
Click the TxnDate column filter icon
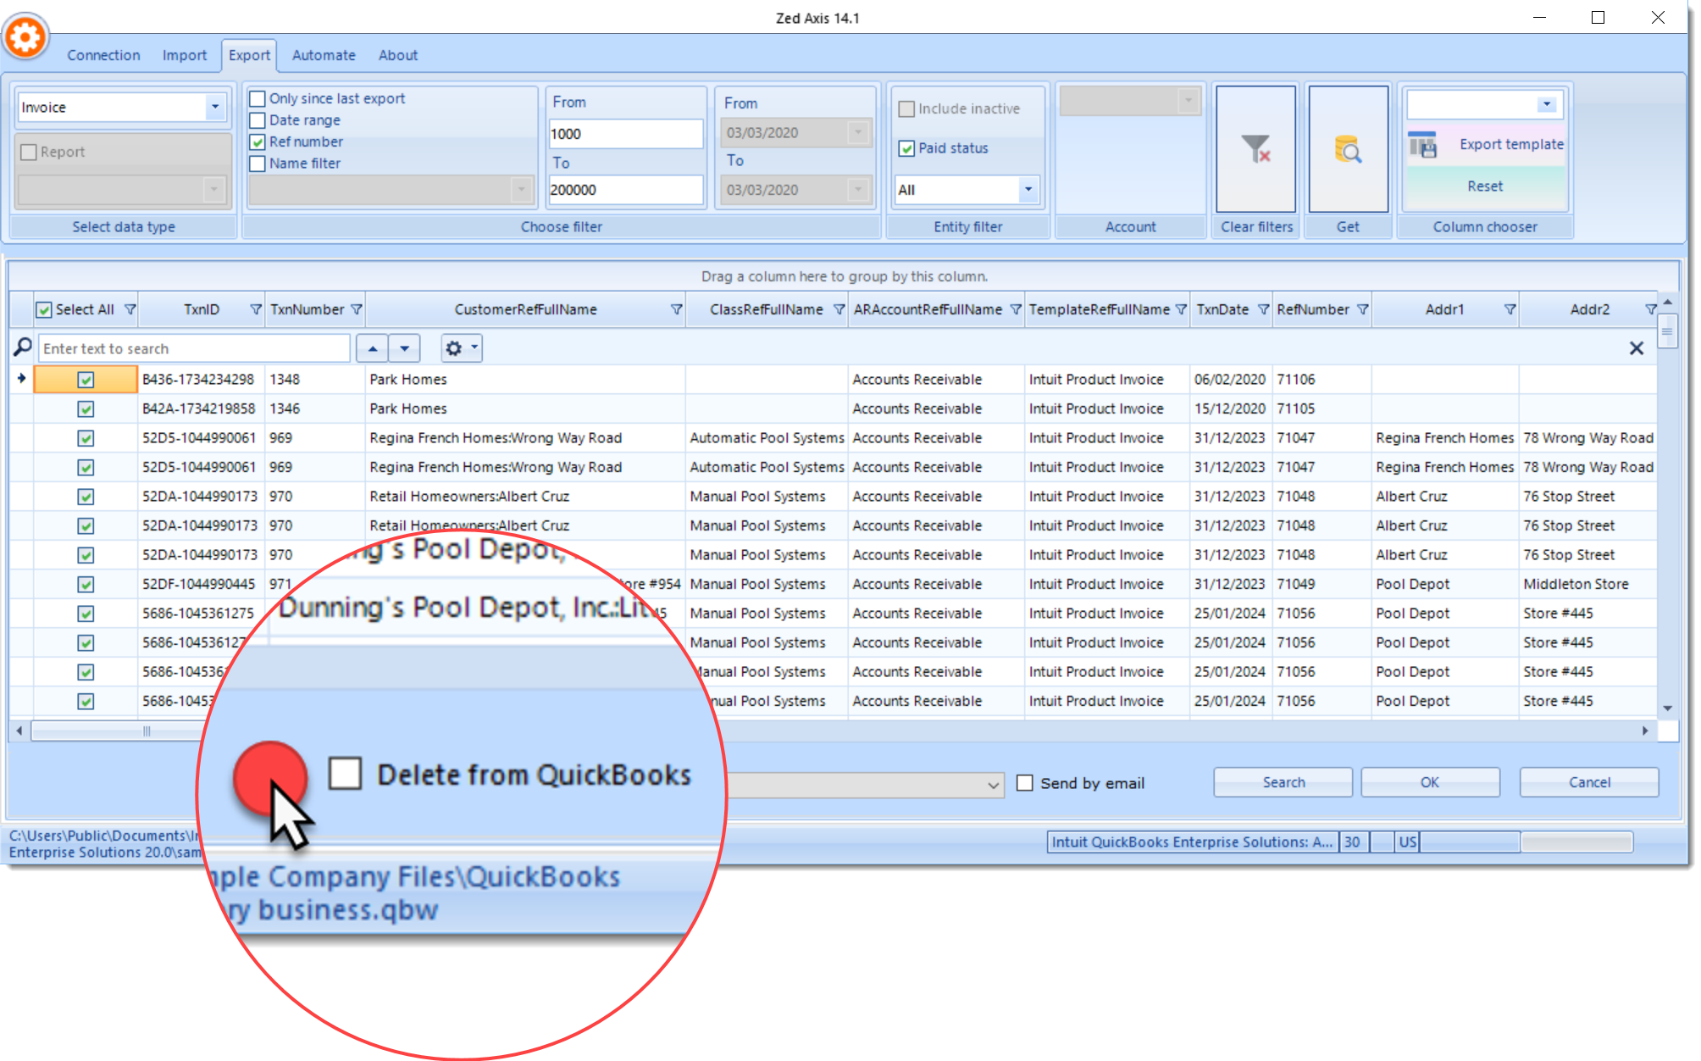coord(1263,310)
